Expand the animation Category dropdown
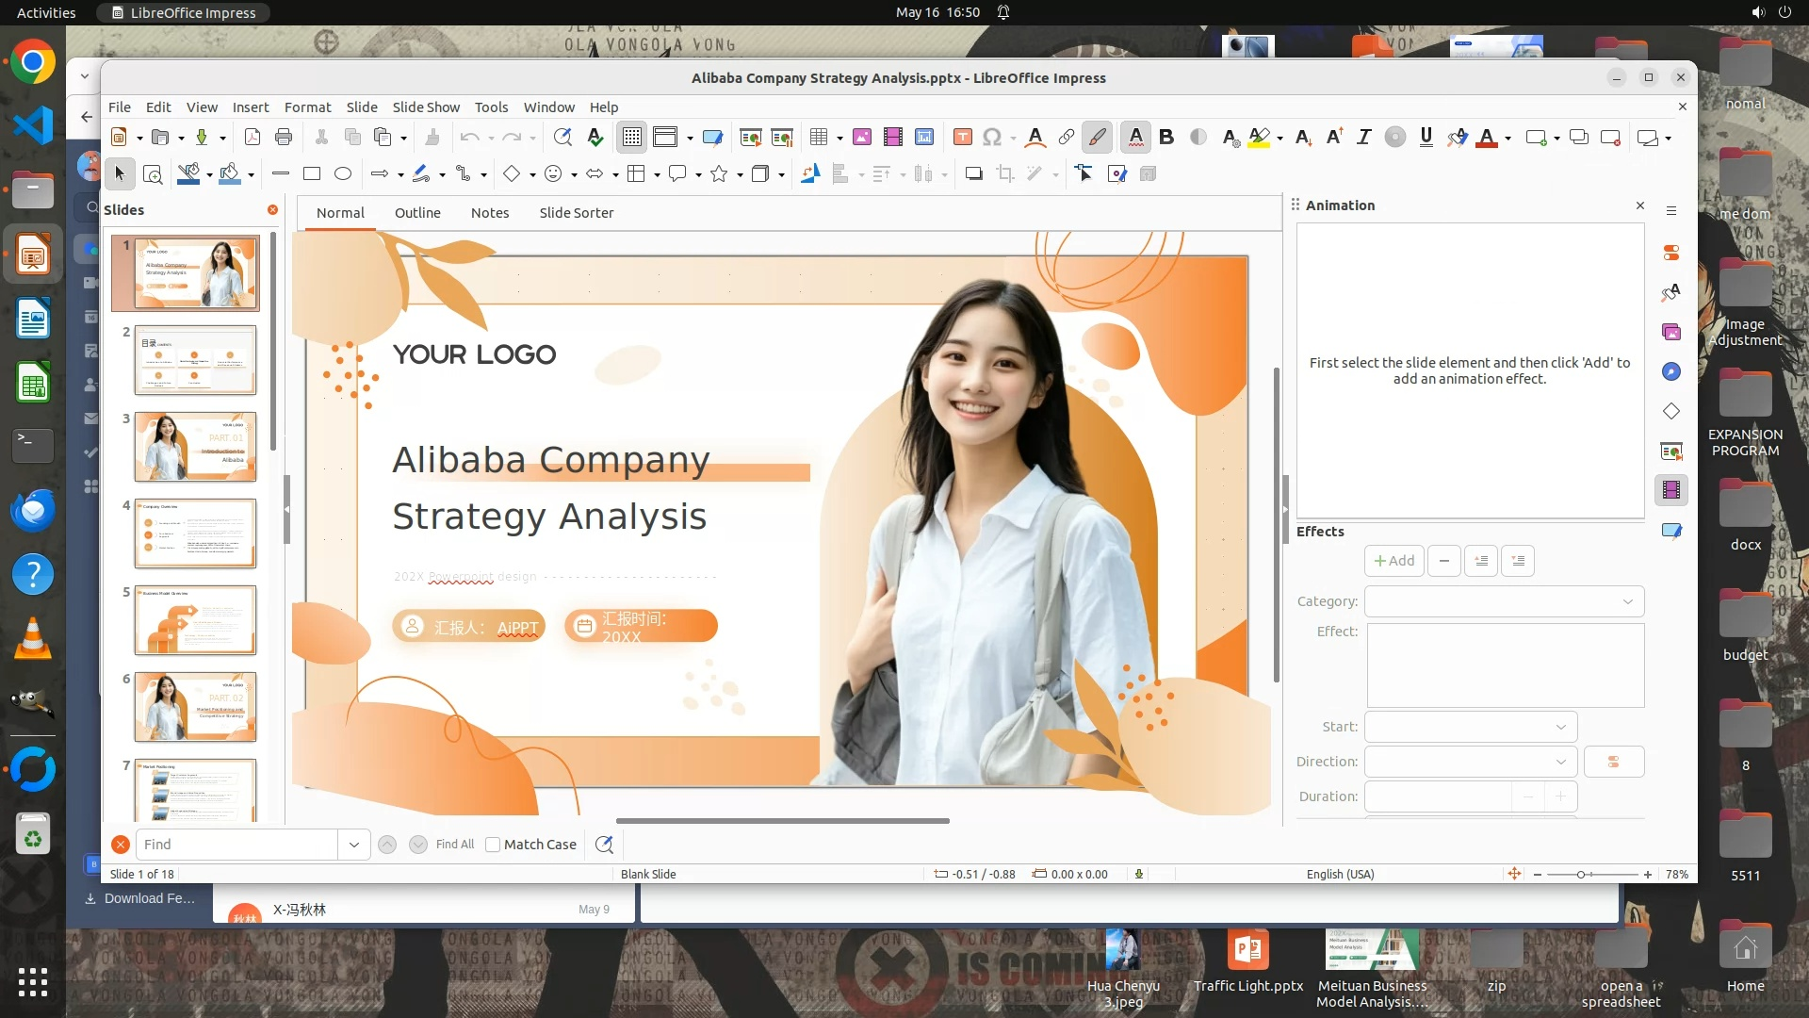The width and height of the screenshot is (1809, 1018). coord(1505,601)
